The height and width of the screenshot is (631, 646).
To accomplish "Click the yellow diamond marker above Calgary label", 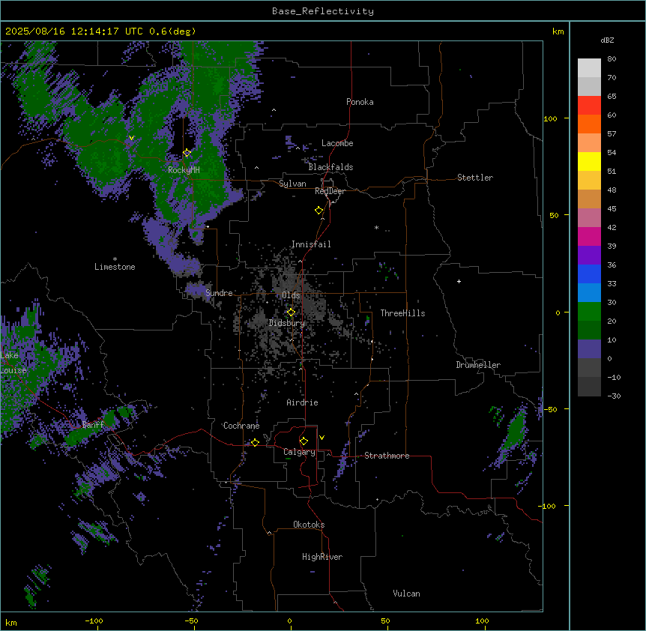I will 304,441.
